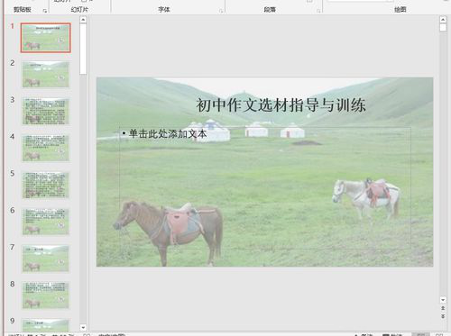Screen dimensions: 451x336
Task: Click the thumbnail pane scroll-up arrow
Action: click(83, 20)
